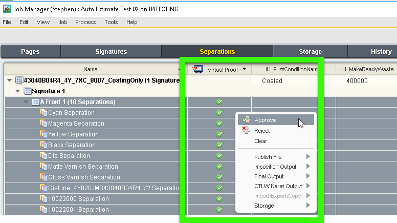Expand the Publish File submenu
This screenshot has width=397, height=223.
coord(308,157)
